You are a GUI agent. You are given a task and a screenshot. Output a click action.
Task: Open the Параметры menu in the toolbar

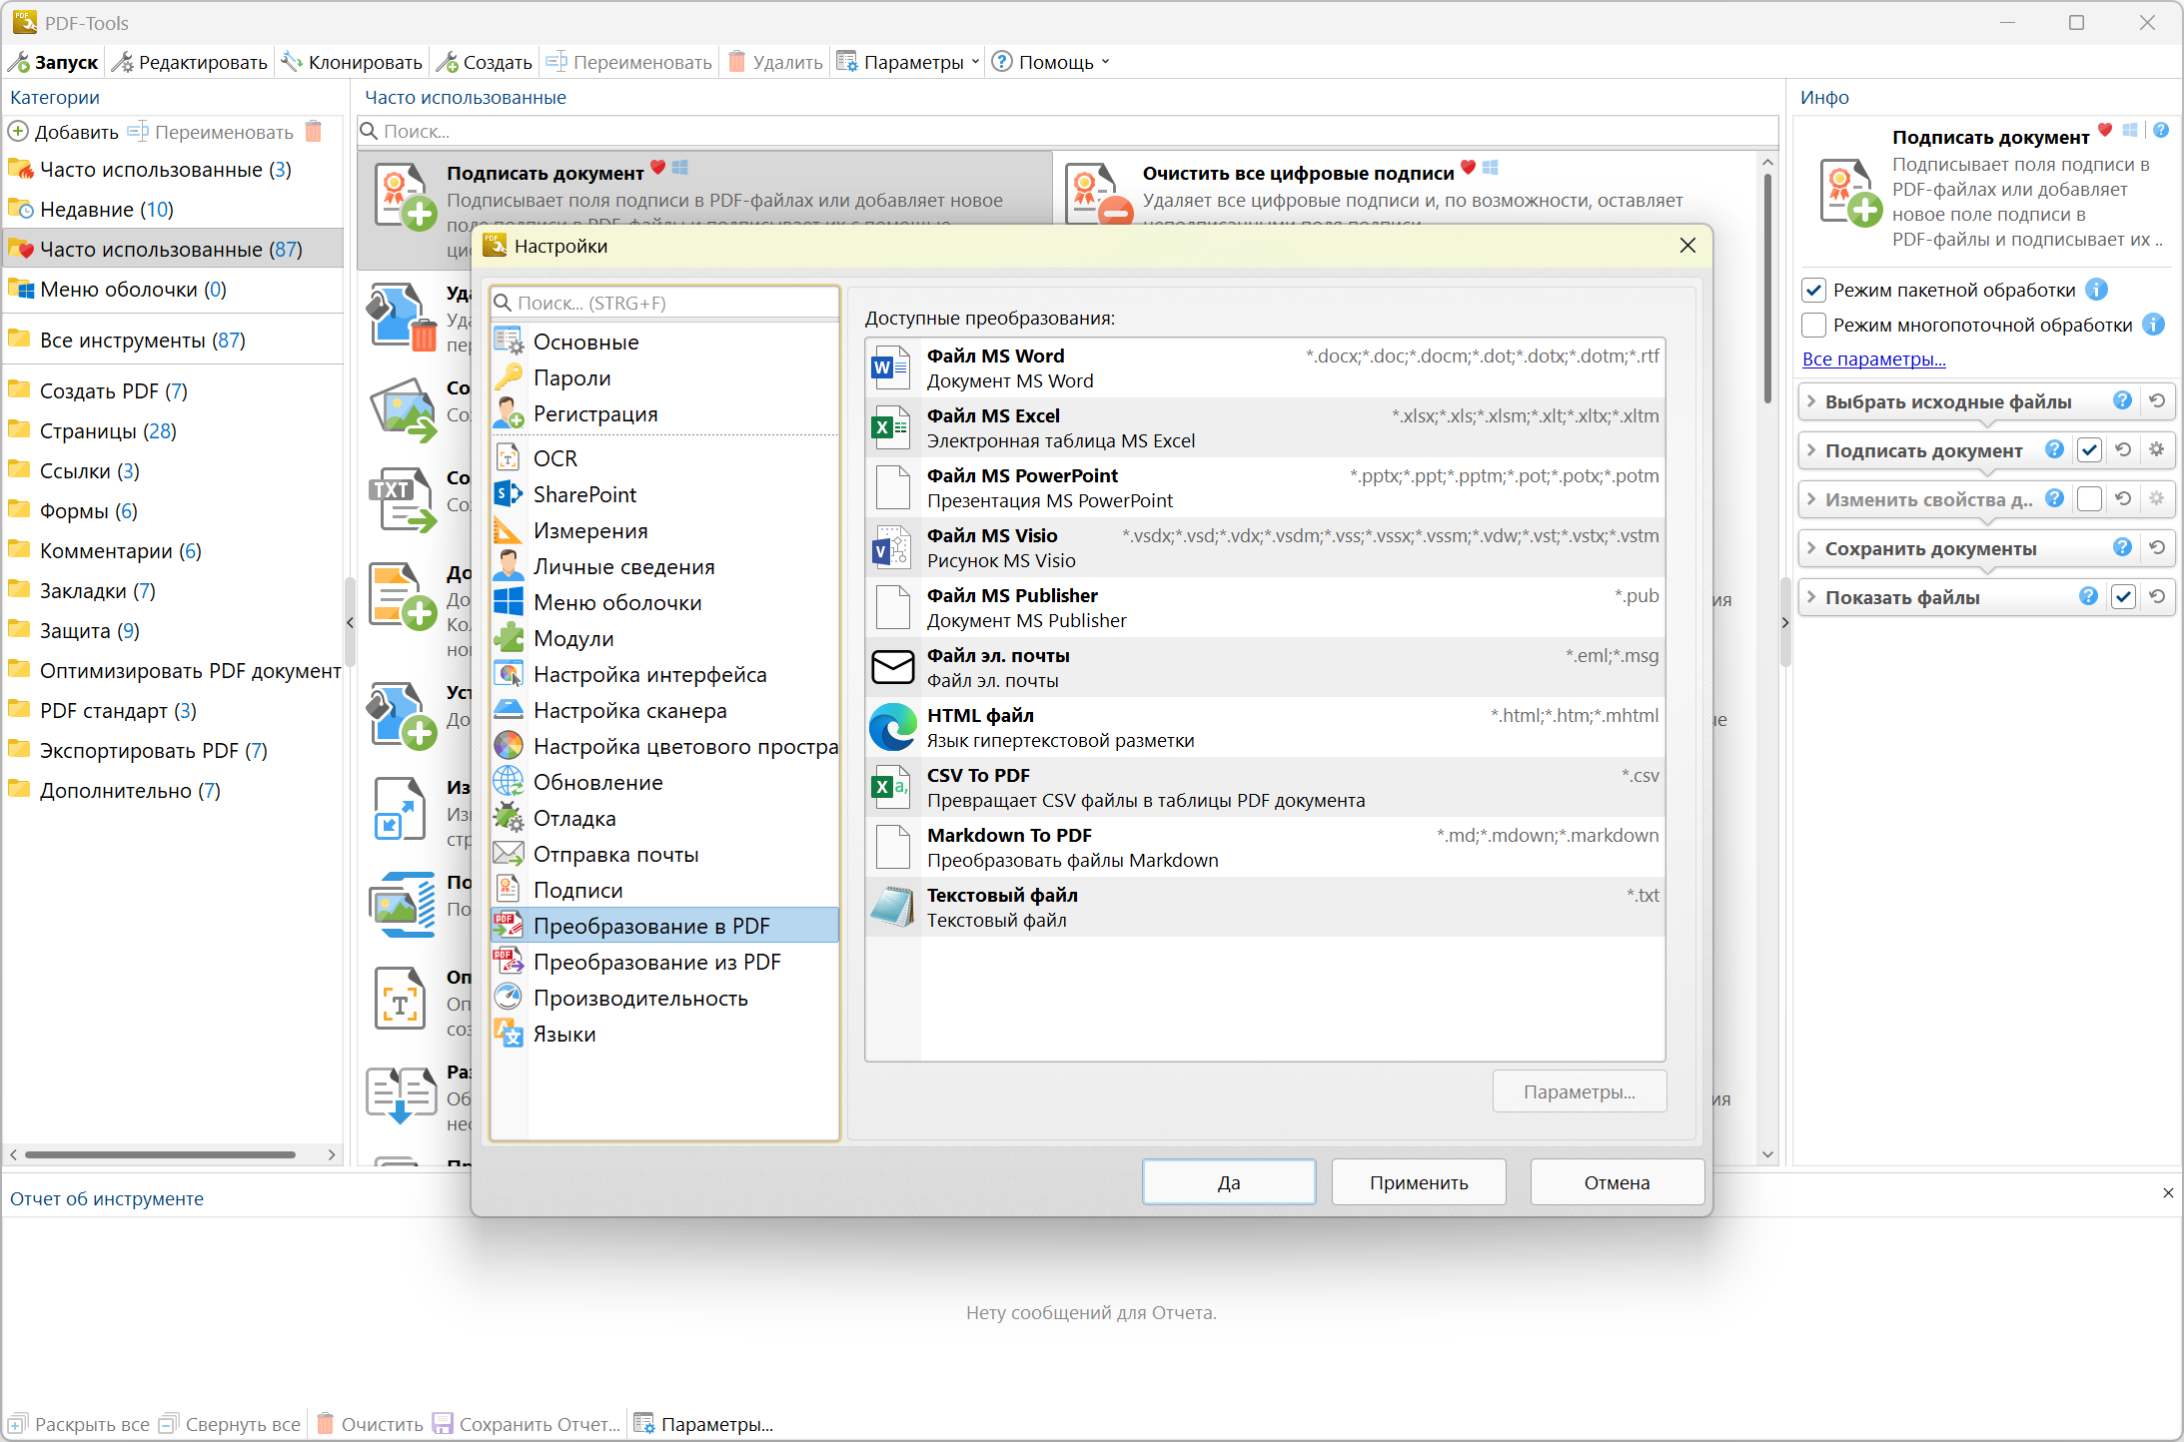point(911,62)
